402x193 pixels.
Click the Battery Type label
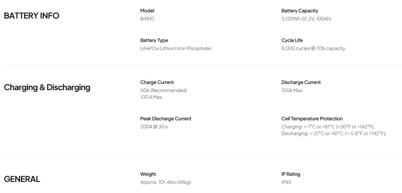[154, 40]
